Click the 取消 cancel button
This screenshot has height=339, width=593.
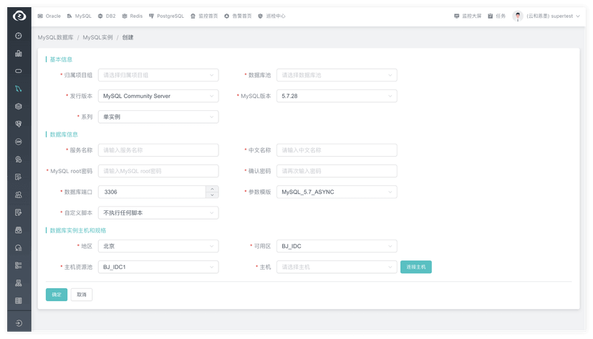pyautogui.click(x=82, y=295)
